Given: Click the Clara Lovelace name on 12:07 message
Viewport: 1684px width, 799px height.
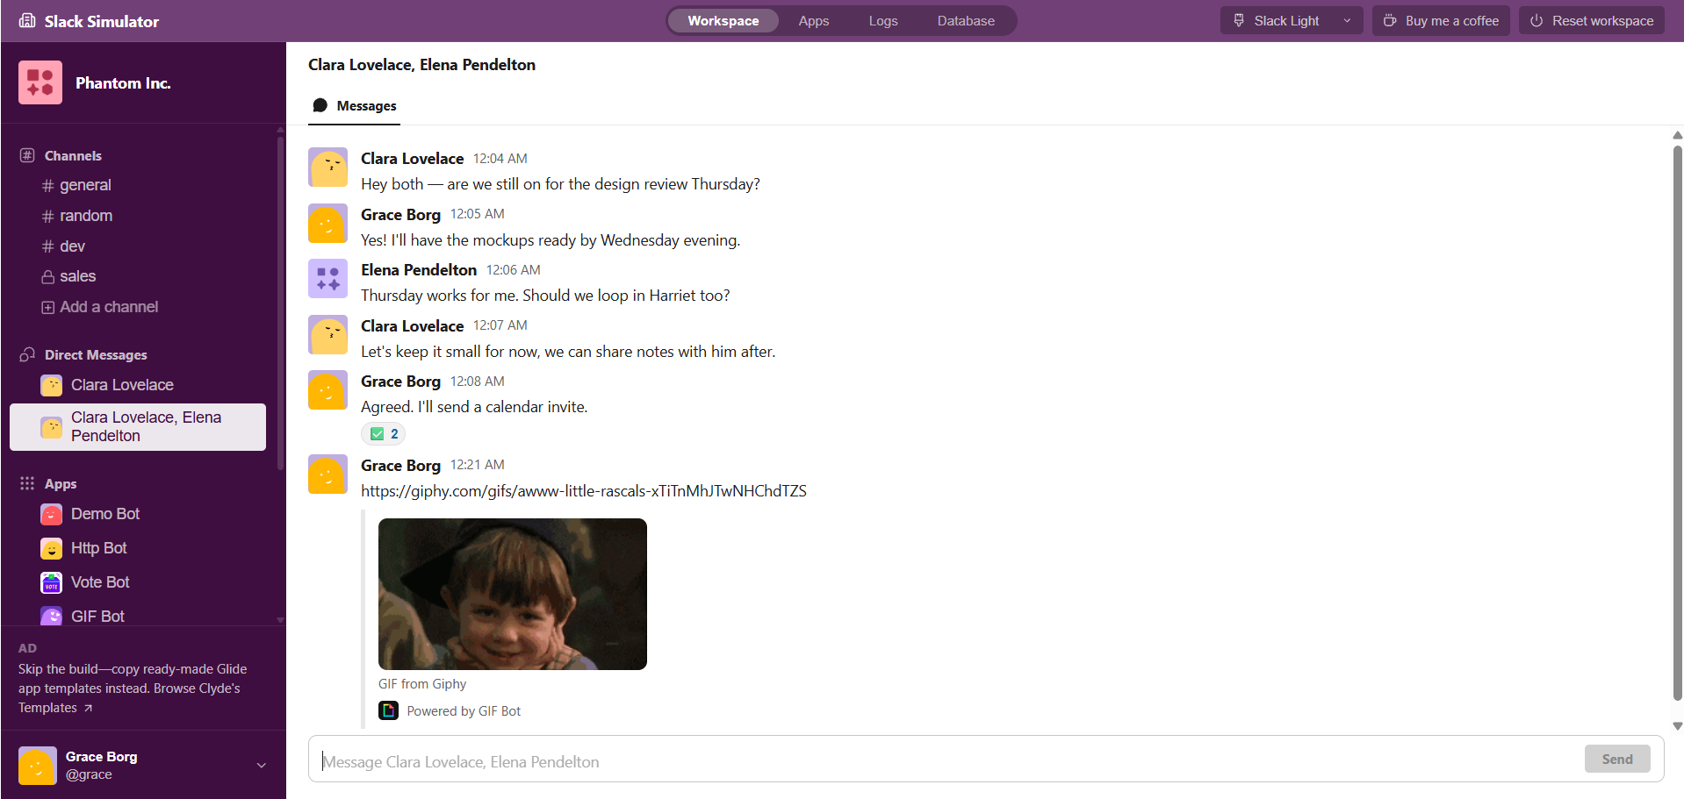Looking at the screenshot, I should (412, 326).
